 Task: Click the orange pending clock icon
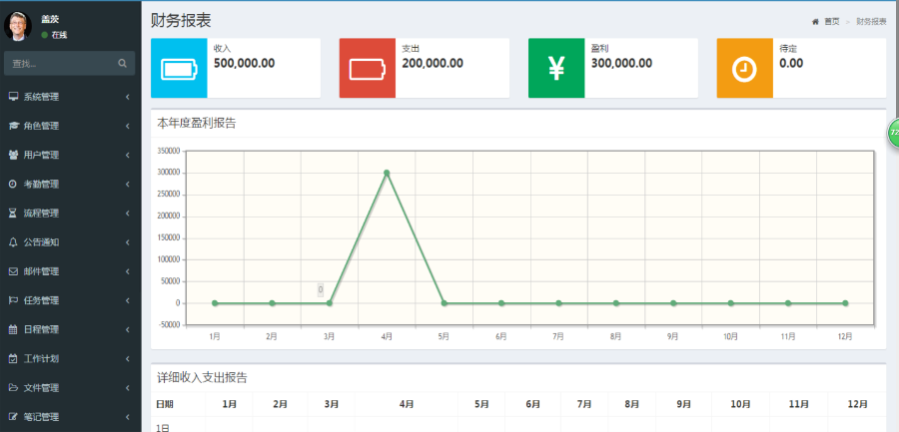tap(744, 69)
